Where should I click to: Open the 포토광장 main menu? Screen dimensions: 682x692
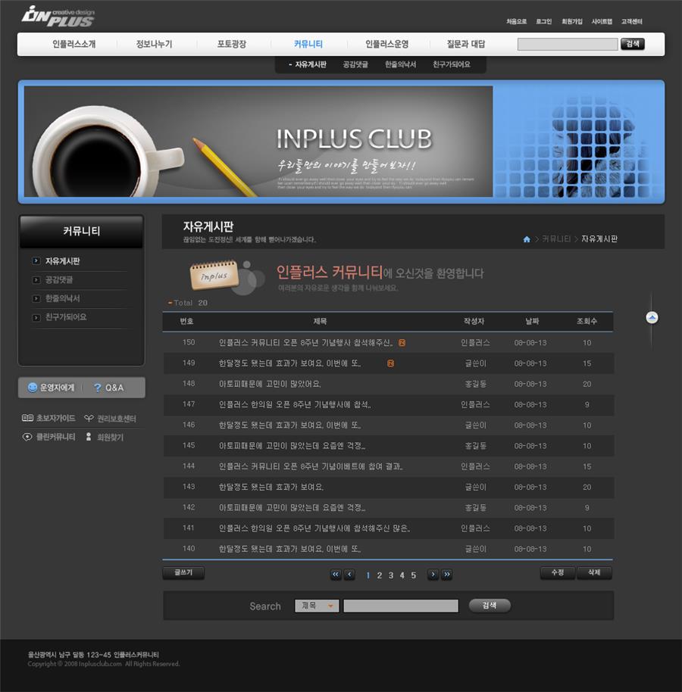click(231, 44)
